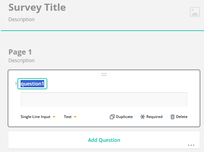Click the Description under Page 1

[21, 60]
